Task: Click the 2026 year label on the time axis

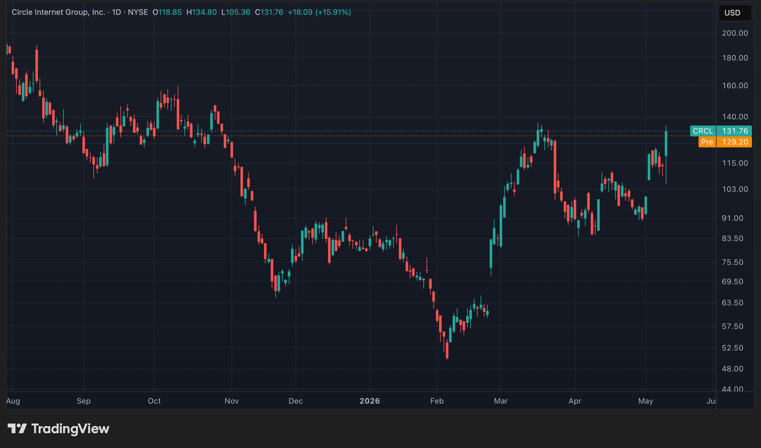Action: (370, 401)
